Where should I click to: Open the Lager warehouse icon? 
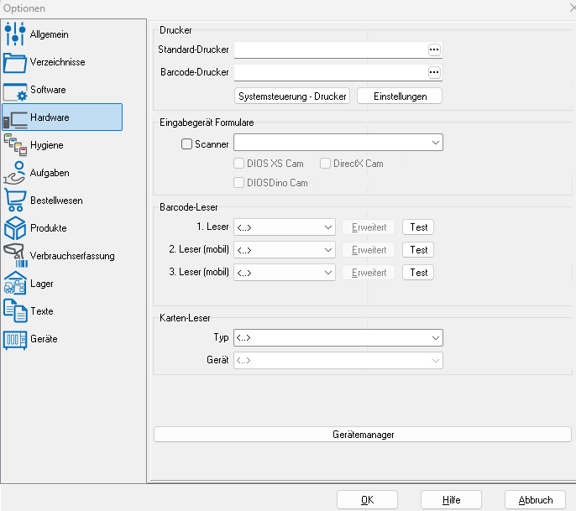coord(15,284)
